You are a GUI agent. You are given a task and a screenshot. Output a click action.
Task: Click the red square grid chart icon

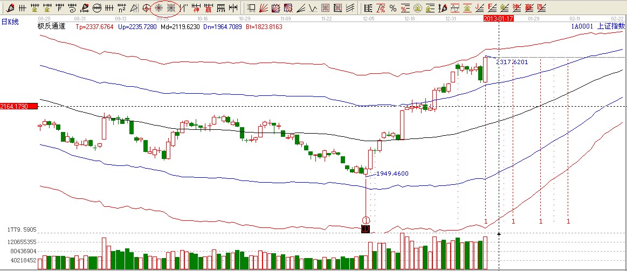coord(326,8)
